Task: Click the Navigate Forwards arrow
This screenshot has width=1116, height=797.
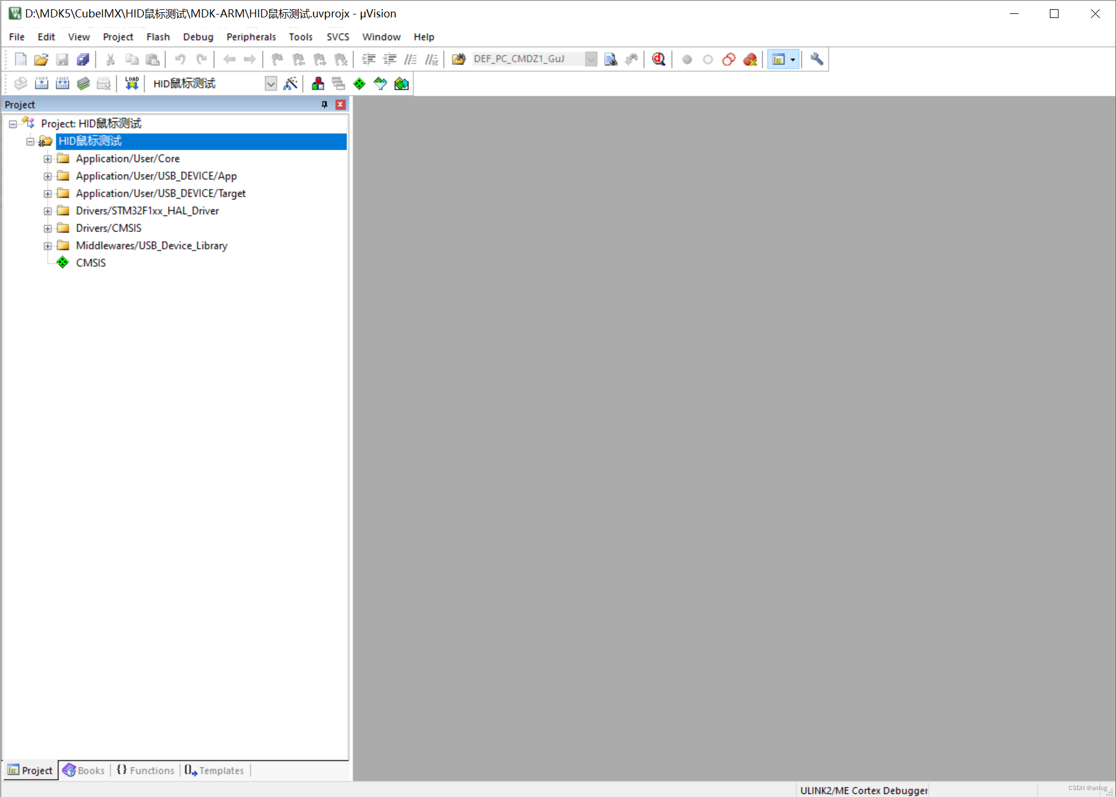Action: tap(250, 59)
